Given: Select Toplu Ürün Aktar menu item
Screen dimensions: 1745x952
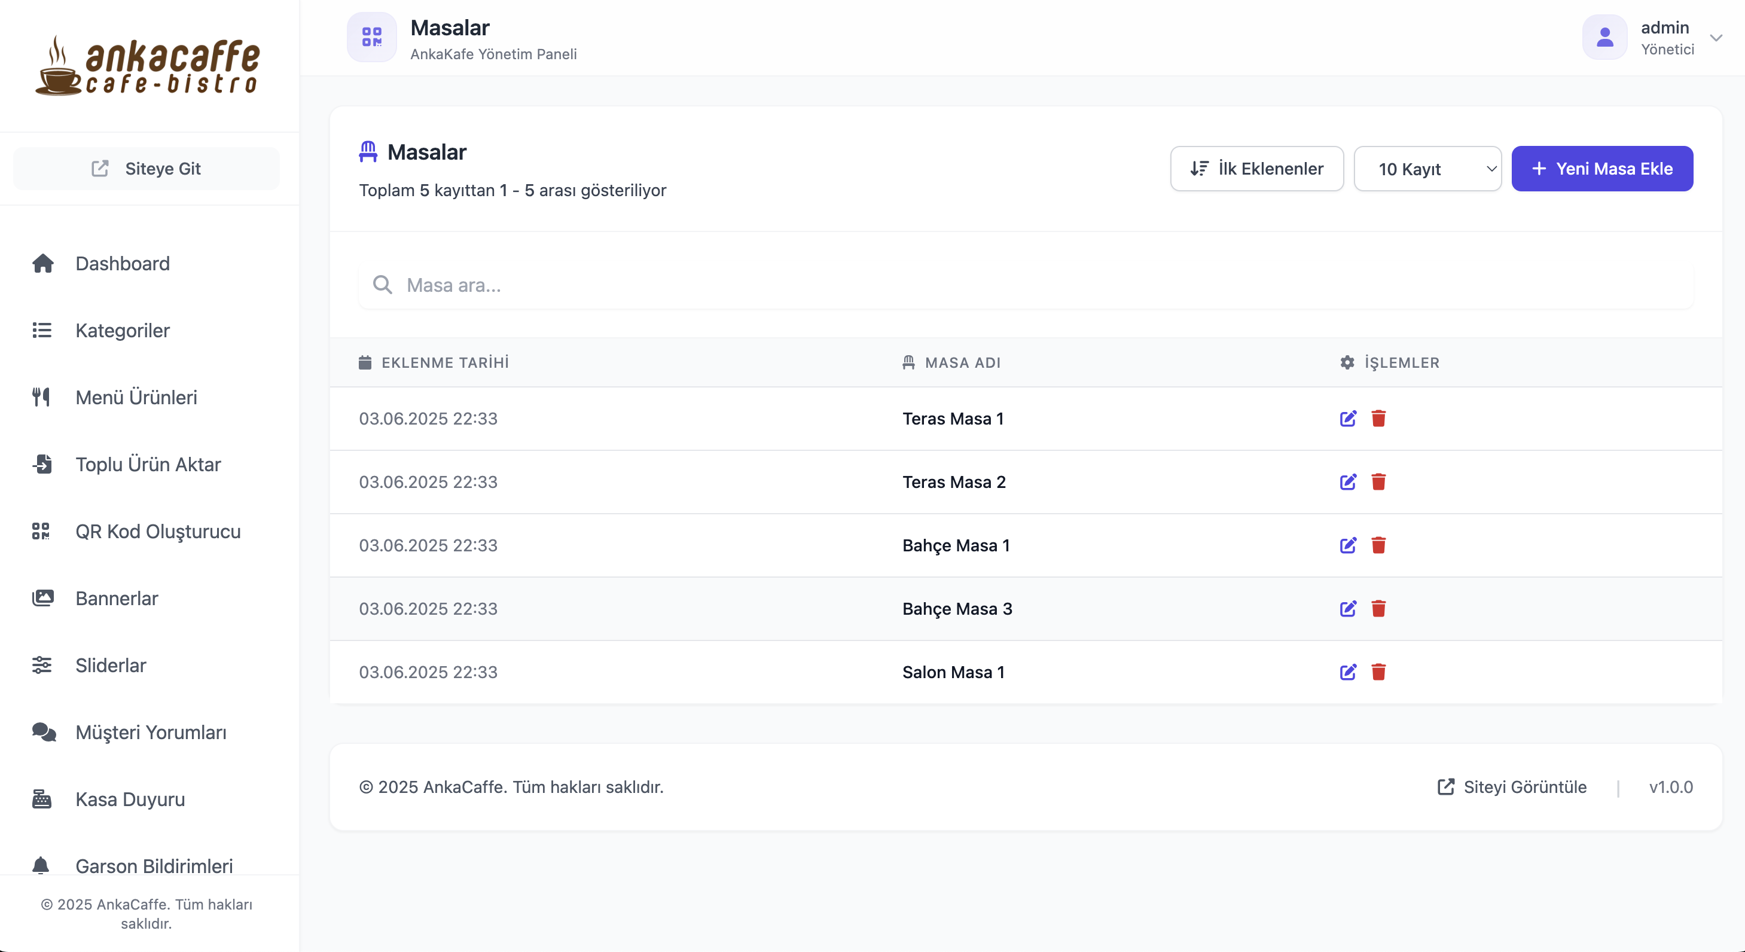Looking at the screenshot, I should [x=149, y=464].
